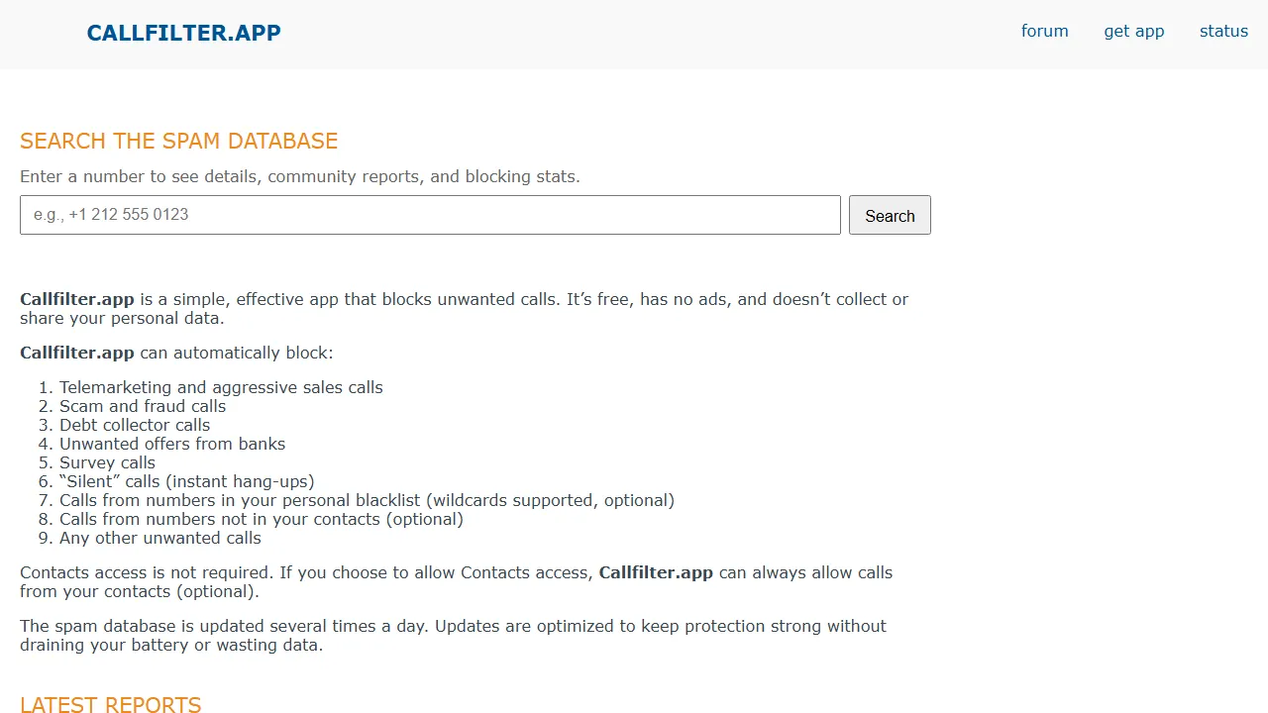Click the Scam and fraud calls list item
Viewport: 1268px width, 713px height.
click(142, 406)
